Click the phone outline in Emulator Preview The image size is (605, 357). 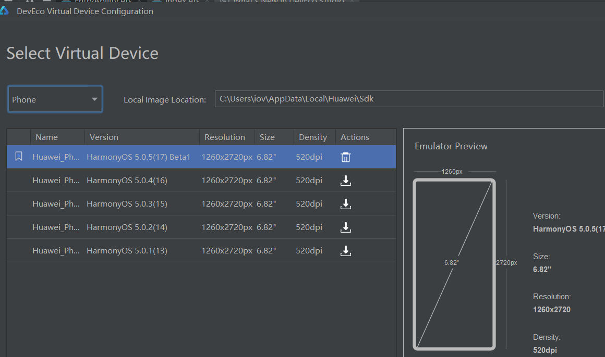point(454,264)
